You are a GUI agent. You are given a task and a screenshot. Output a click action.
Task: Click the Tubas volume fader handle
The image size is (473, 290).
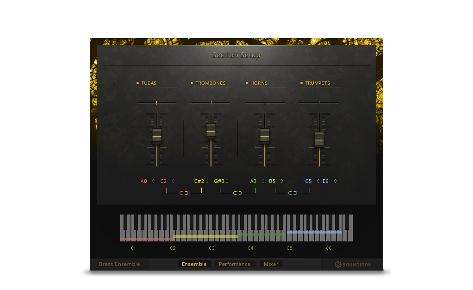coord(157,136)
